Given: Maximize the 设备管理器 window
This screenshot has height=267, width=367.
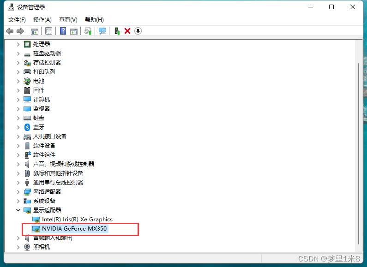Looking at the screenshot, I should tap(331, 7).
